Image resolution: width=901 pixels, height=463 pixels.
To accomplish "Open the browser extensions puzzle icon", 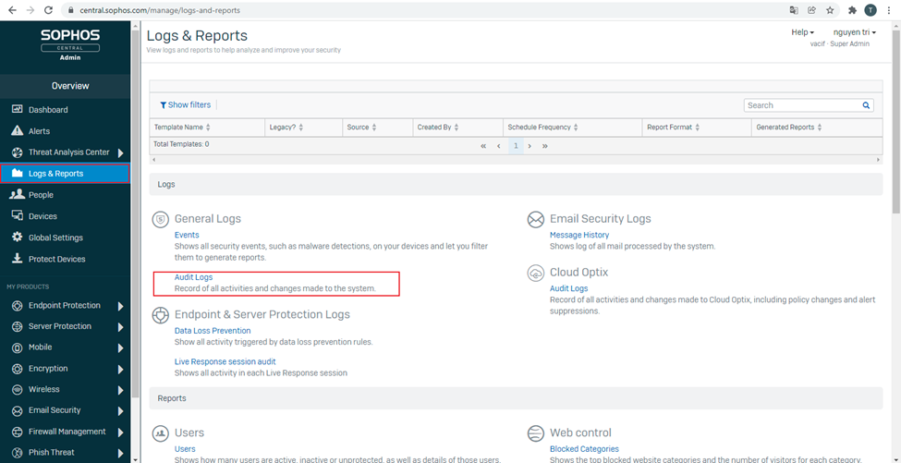I will coord(853,10).
